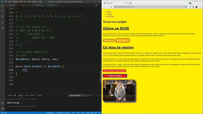Open the Source Control view

click(3, 17)
